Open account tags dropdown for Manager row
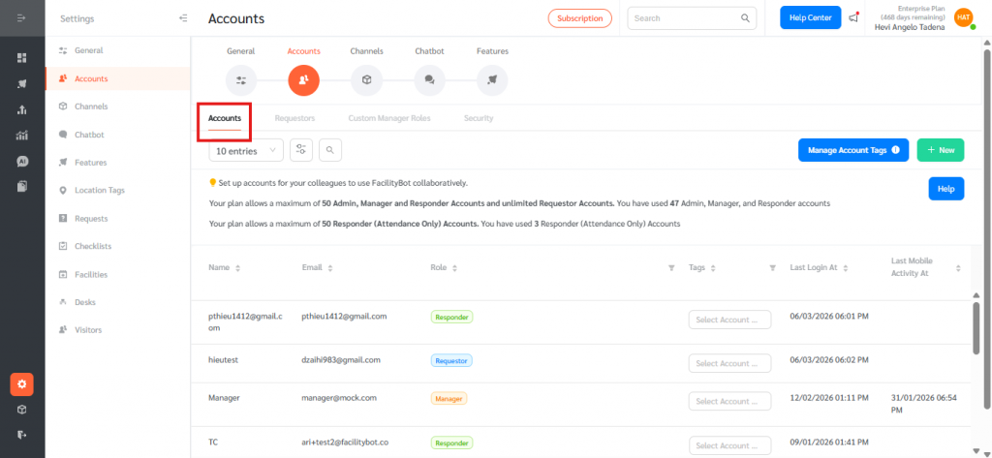The width and height of the screenshot is (992, 458). click(729, 401)
